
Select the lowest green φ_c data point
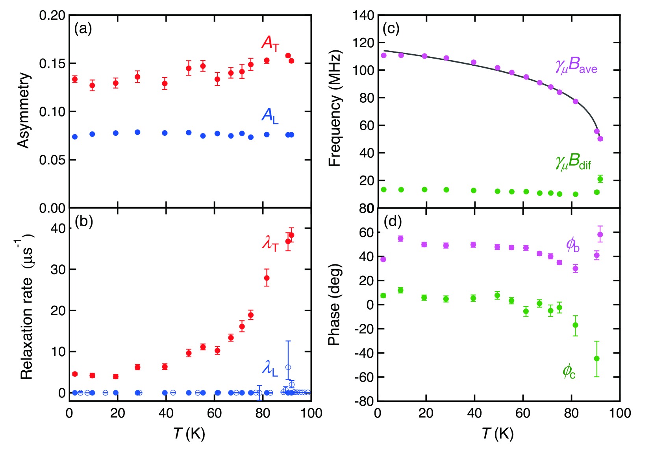[x=597, y=358]
